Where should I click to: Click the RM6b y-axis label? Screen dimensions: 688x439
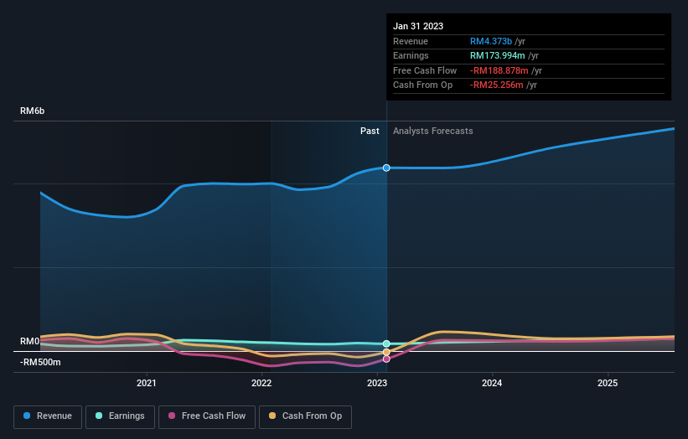(32, 111)
